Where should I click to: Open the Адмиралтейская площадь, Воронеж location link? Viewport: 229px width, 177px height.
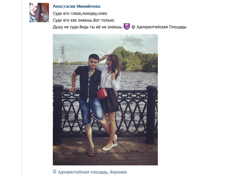point(92,172)
